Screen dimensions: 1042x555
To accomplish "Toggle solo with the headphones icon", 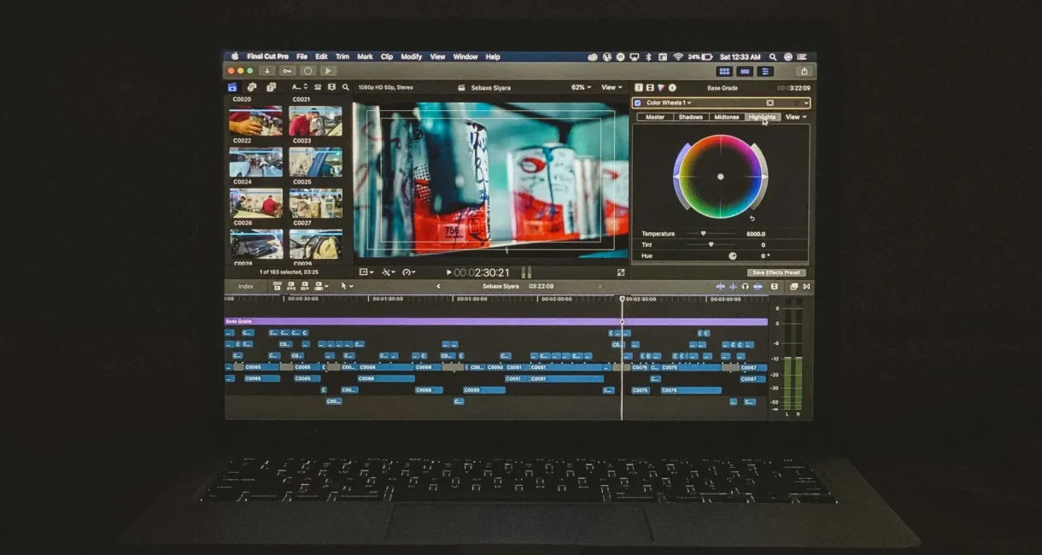I will point(745,286).
